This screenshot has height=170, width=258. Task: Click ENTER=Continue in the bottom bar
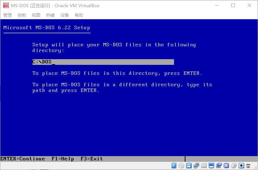[x=23, y=159]
